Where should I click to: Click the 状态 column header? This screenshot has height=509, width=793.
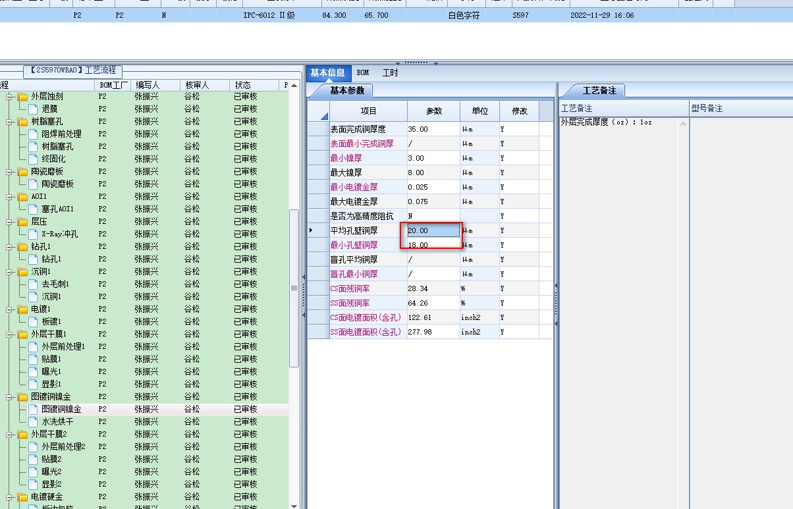pos(255,85)
